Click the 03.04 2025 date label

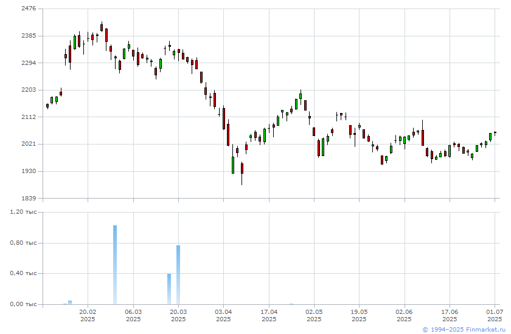click(x=224, y=315)
